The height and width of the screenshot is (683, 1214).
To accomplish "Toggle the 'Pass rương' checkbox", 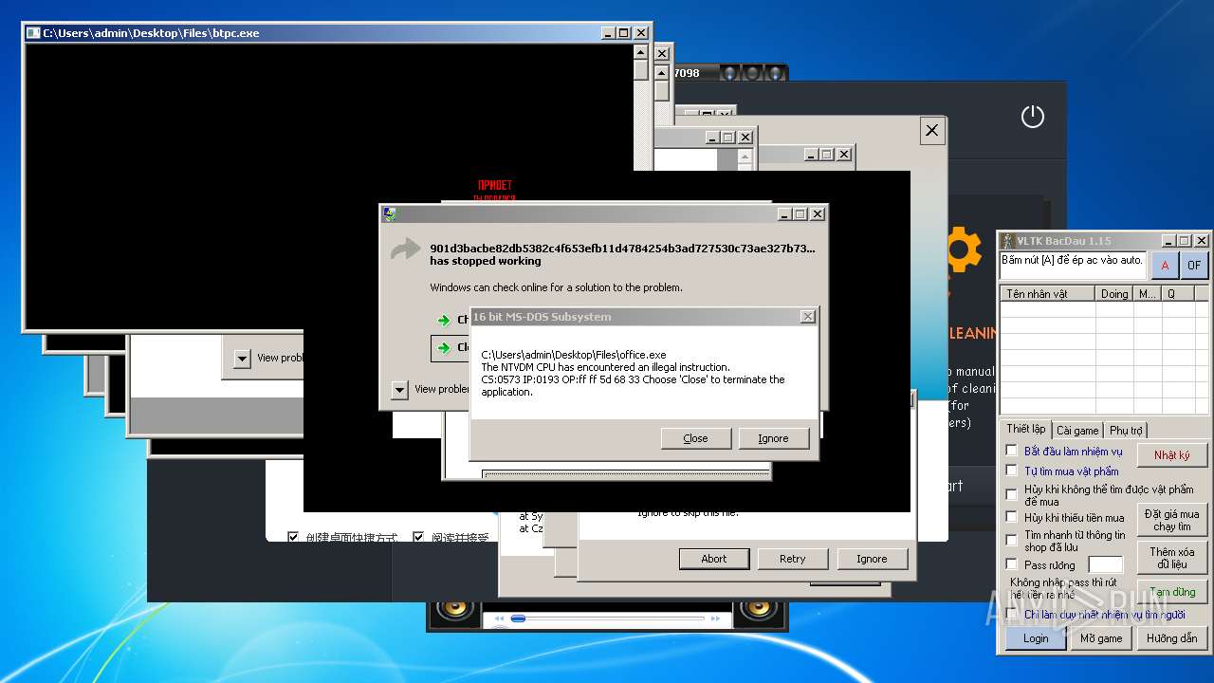I will (1011, 563).
